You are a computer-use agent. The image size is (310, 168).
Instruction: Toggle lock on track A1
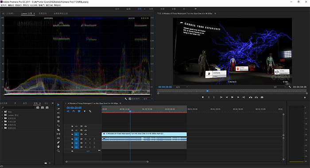tap(72, 139)
